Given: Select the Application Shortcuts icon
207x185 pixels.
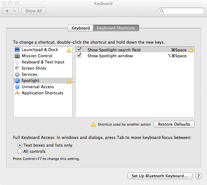Looking at the screenshot, I should coord(17,93).
